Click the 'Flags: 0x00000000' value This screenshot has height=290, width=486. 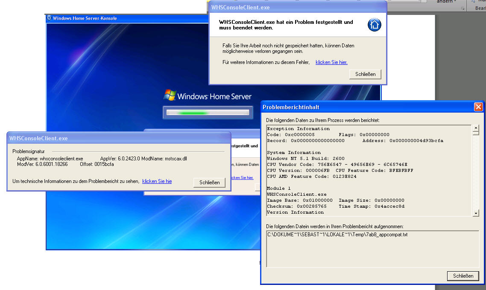click(x=364, y=135)
